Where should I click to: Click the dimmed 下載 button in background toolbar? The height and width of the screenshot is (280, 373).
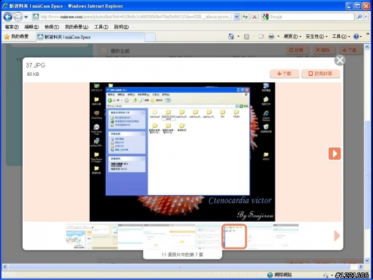[351, 50]
